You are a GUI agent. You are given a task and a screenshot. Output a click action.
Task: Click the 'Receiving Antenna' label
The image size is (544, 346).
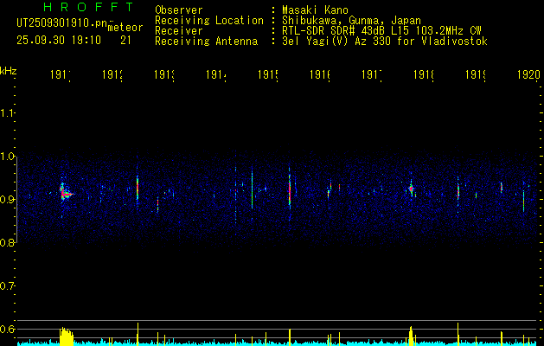(x=207, y=42)
